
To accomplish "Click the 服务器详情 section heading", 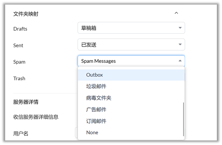I will pos(26,102).
